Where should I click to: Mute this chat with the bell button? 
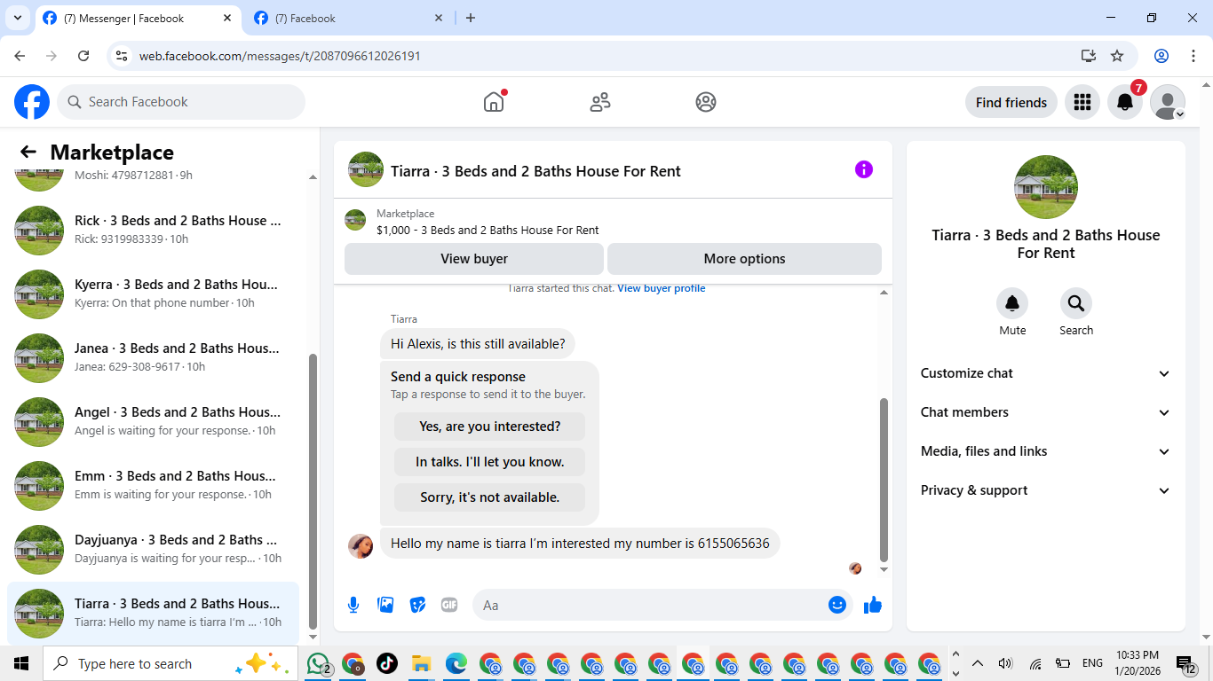click(x=1012, y=304)
